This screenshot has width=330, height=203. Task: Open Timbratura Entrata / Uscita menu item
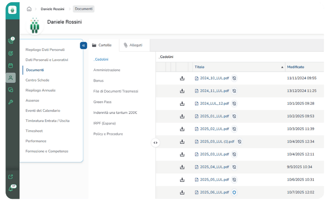(x=47, y=121)
